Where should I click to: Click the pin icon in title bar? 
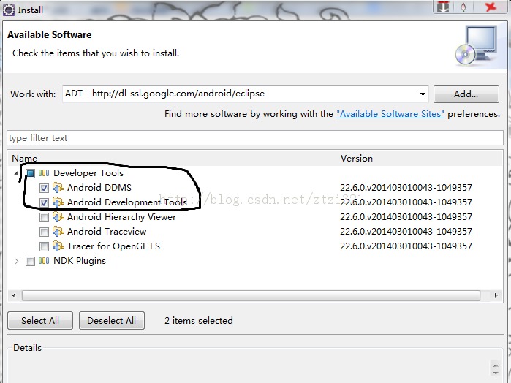[x=463, y=7]
